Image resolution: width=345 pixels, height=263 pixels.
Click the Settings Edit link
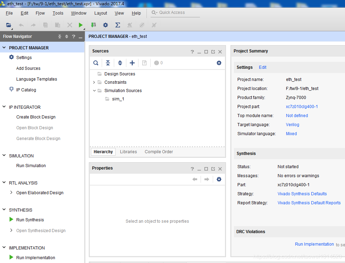[262, 67]
